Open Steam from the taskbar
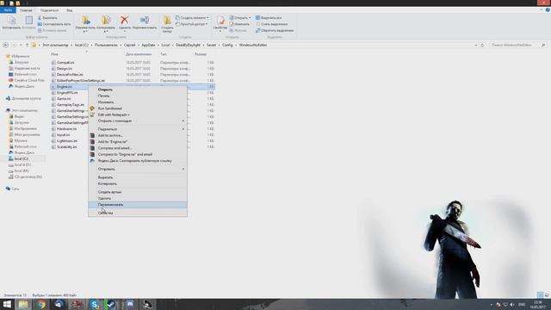 point(111,304)
